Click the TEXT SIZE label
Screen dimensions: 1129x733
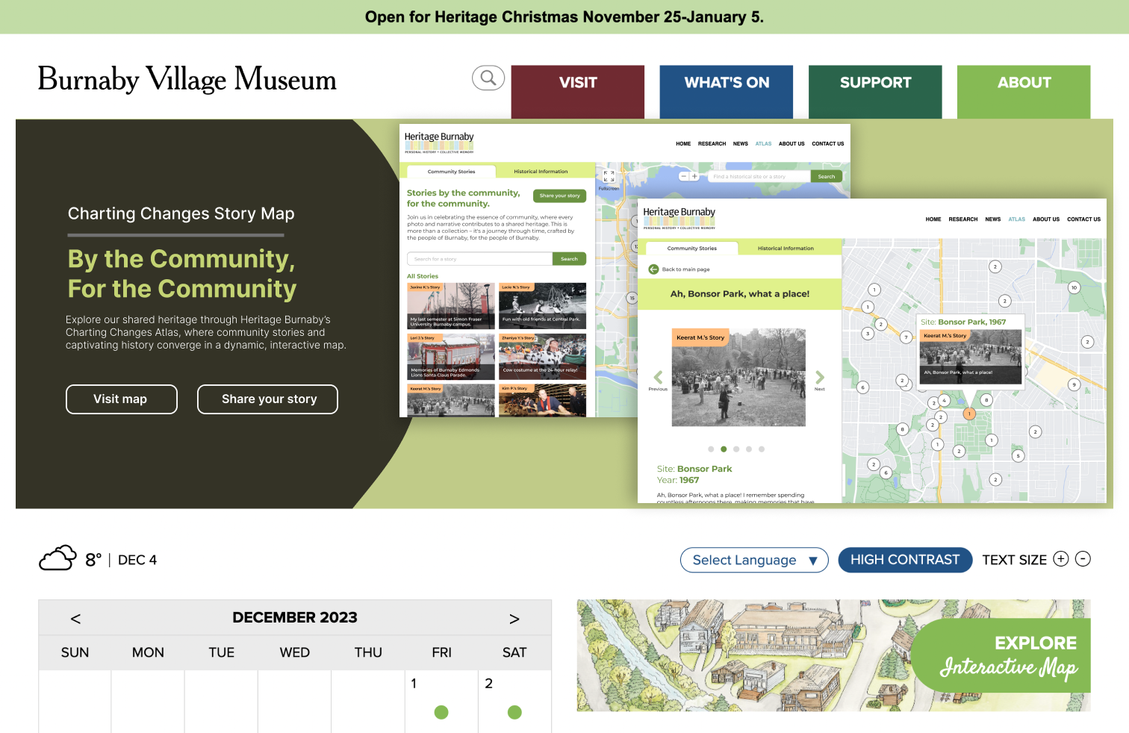[x=1014, y=560]
